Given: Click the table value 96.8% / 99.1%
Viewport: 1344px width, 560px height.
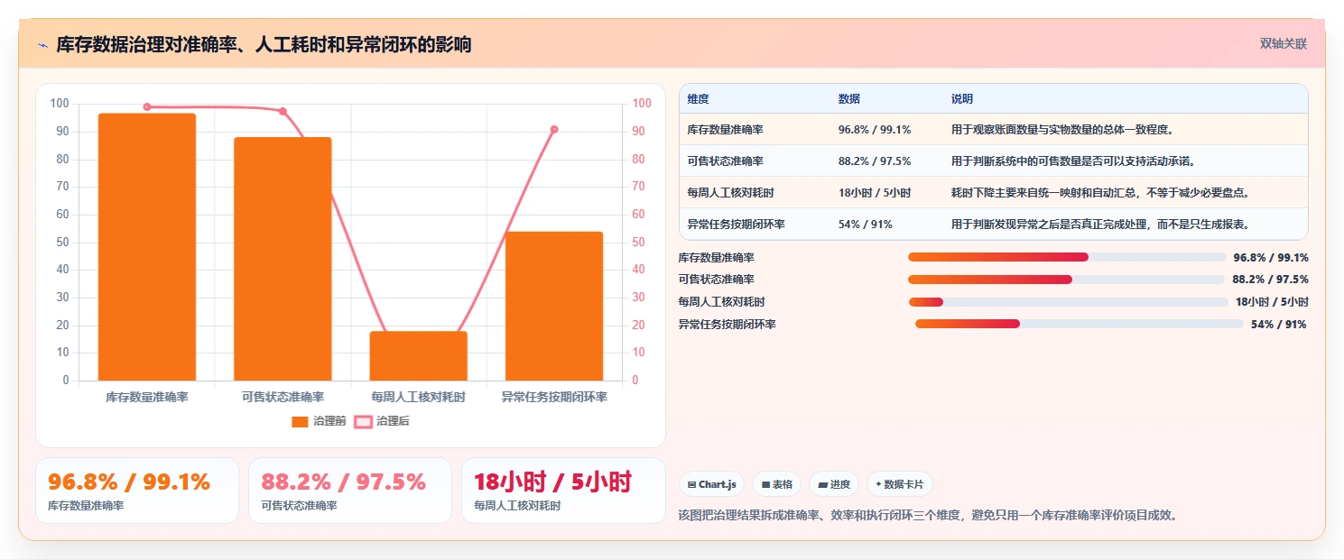Looking at the screenshot, I should pyautogui.click(x=875, y=130).
